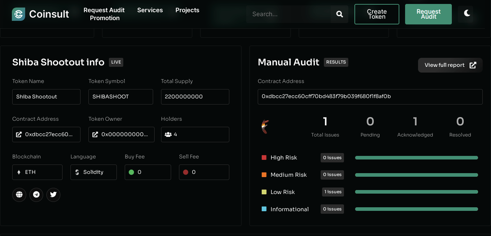Click the blue Informational color square
Image resolution: width=491 pixels, height=236 pixels.
click(264, 209)
